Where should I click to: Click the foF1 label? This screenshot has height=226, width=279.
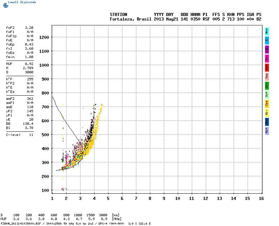click(10, 32)
